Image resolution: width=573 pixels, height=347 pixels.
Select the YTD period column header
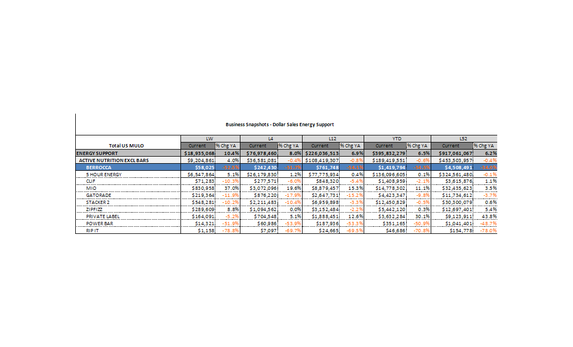click(x=397, y=139)
